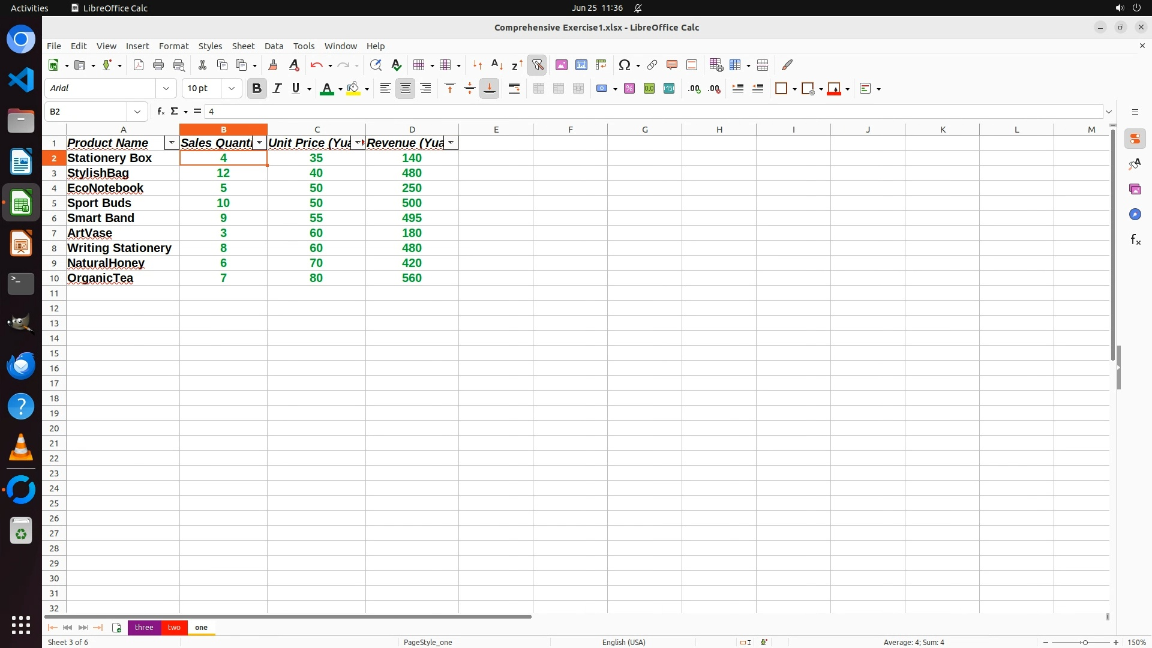Switch to sheet tab 'two'
The width and height of the screenshot is (1152, 648).
(174, 628)
